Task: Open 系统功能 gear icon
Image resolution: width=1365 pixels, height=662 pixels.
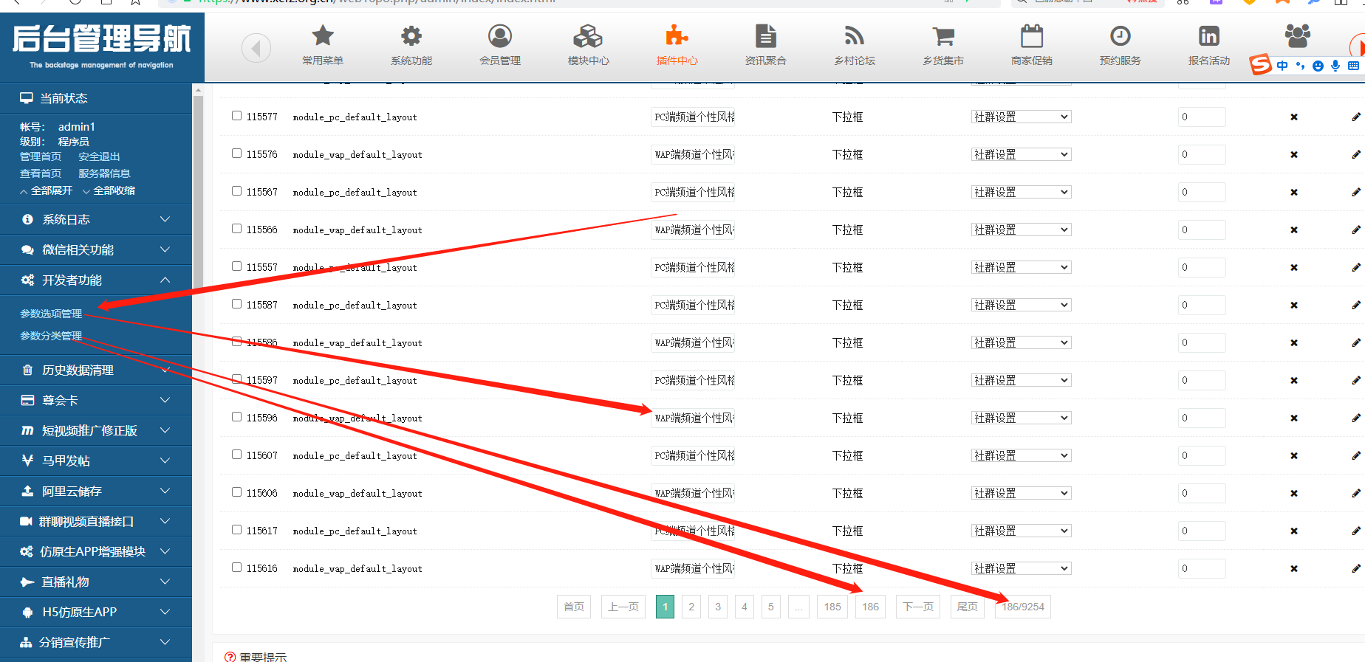Action: [411, 36]
